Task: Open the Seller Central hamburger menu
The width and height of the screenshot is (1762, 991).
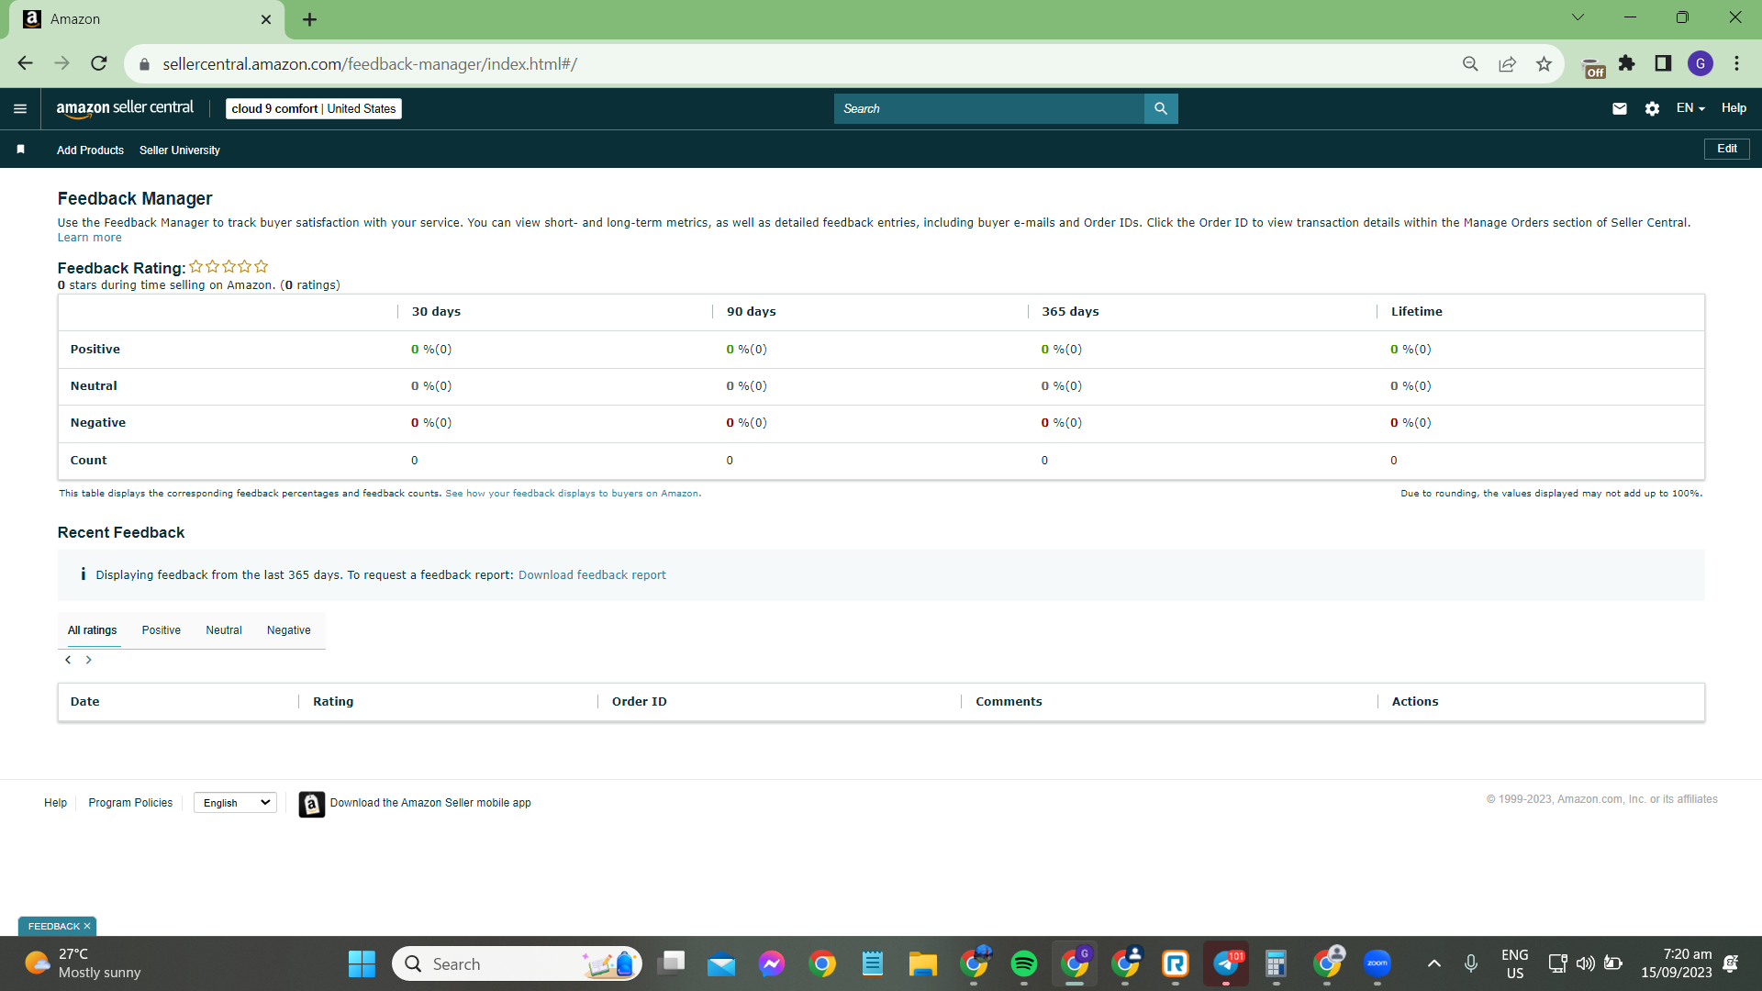Action: [20, 108]
